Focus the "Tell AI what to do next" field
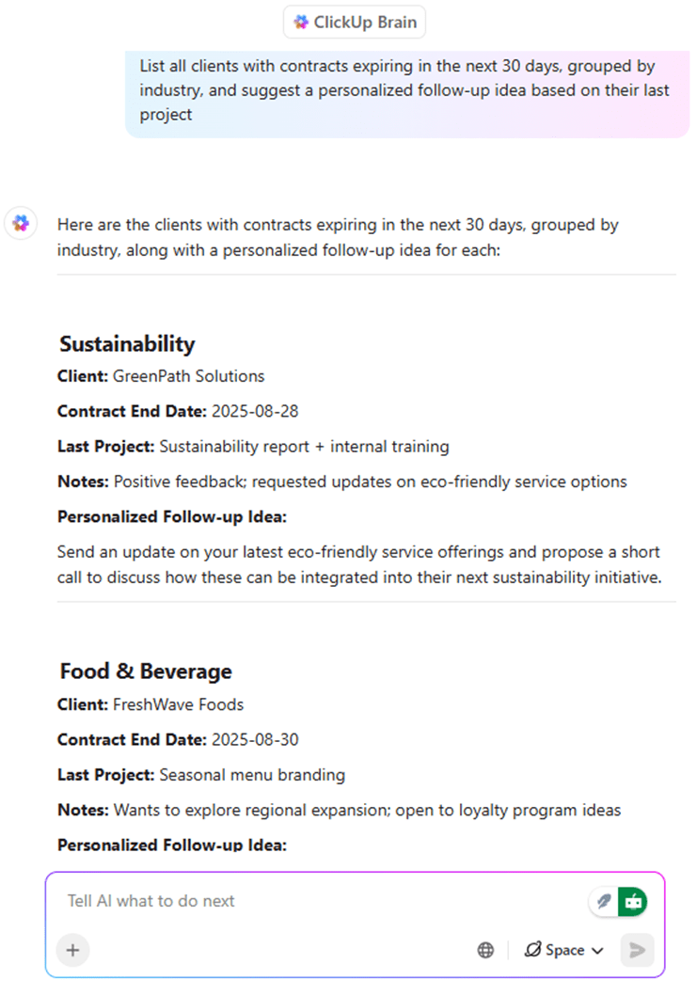Image resolution: width=697 pixels, height=995 pixels. [310, 901]
